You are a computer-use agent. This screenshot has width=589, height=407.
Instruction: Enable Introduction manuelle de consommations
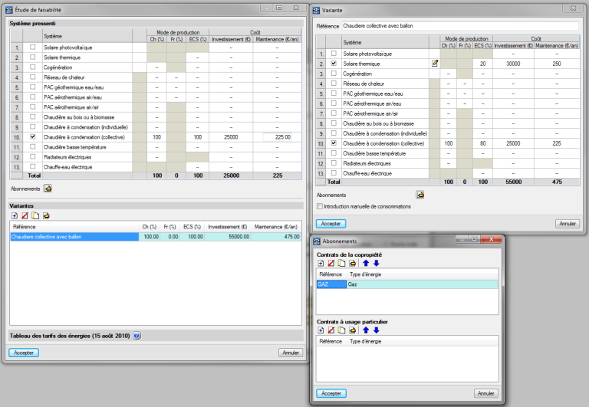pos(320,206)
